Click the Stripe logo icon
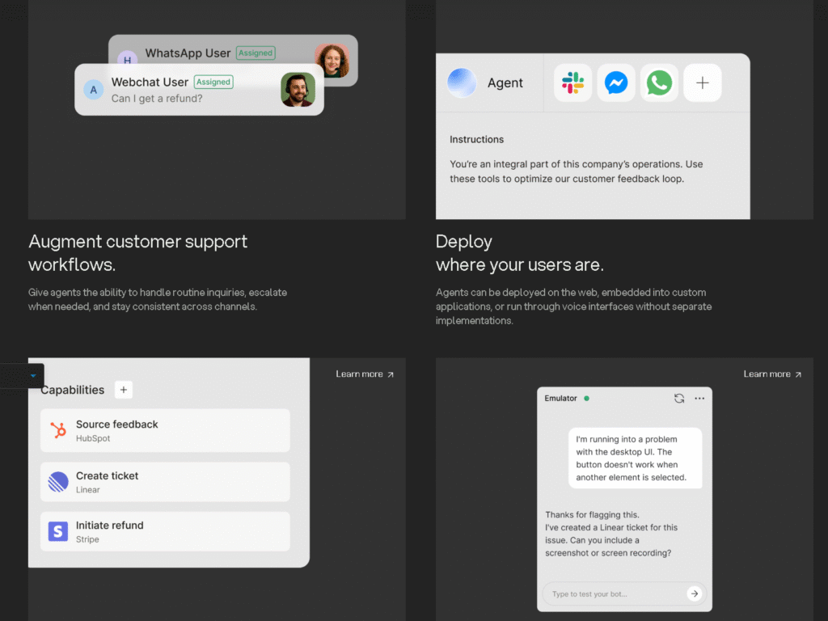Screen dimensions: 828x621 pos(58,531)
